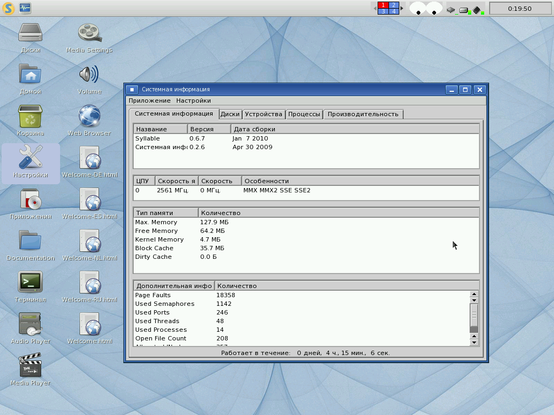Switch to virtual desktop 2
This screenshot has height=415, width=554.
[394, 5]
